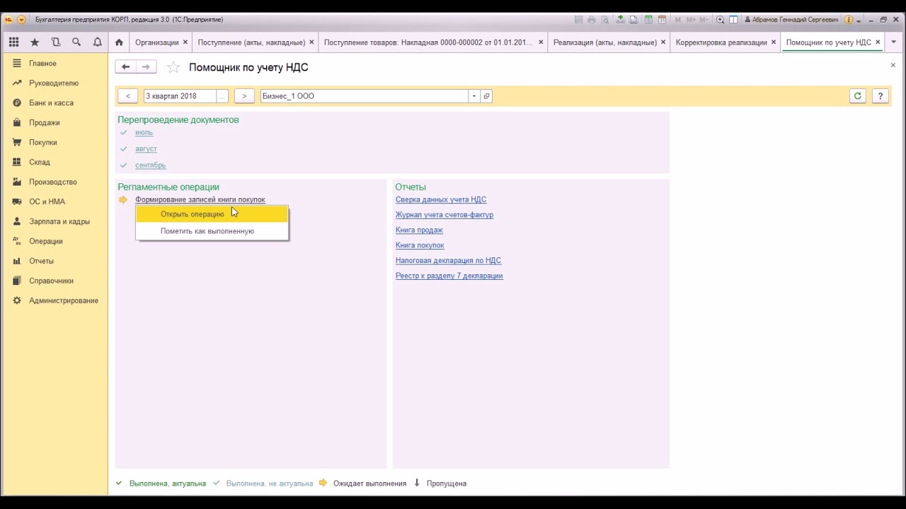Open the organization dropdown arrow
The width and height of the screenshot is (906, 509).
point(474,96)
